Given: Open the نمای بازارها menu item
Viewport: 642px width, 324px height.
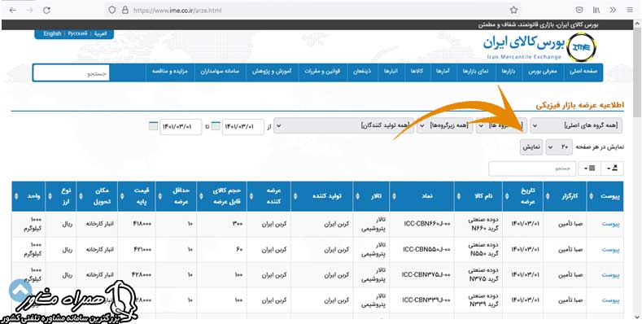Looking at the screenshot, I should [475, 72].
